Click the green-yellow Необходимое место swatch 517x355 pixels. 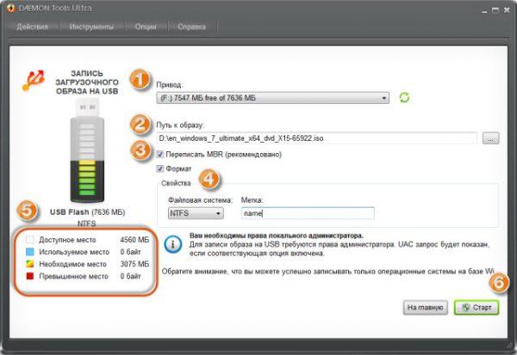[29, 264]
